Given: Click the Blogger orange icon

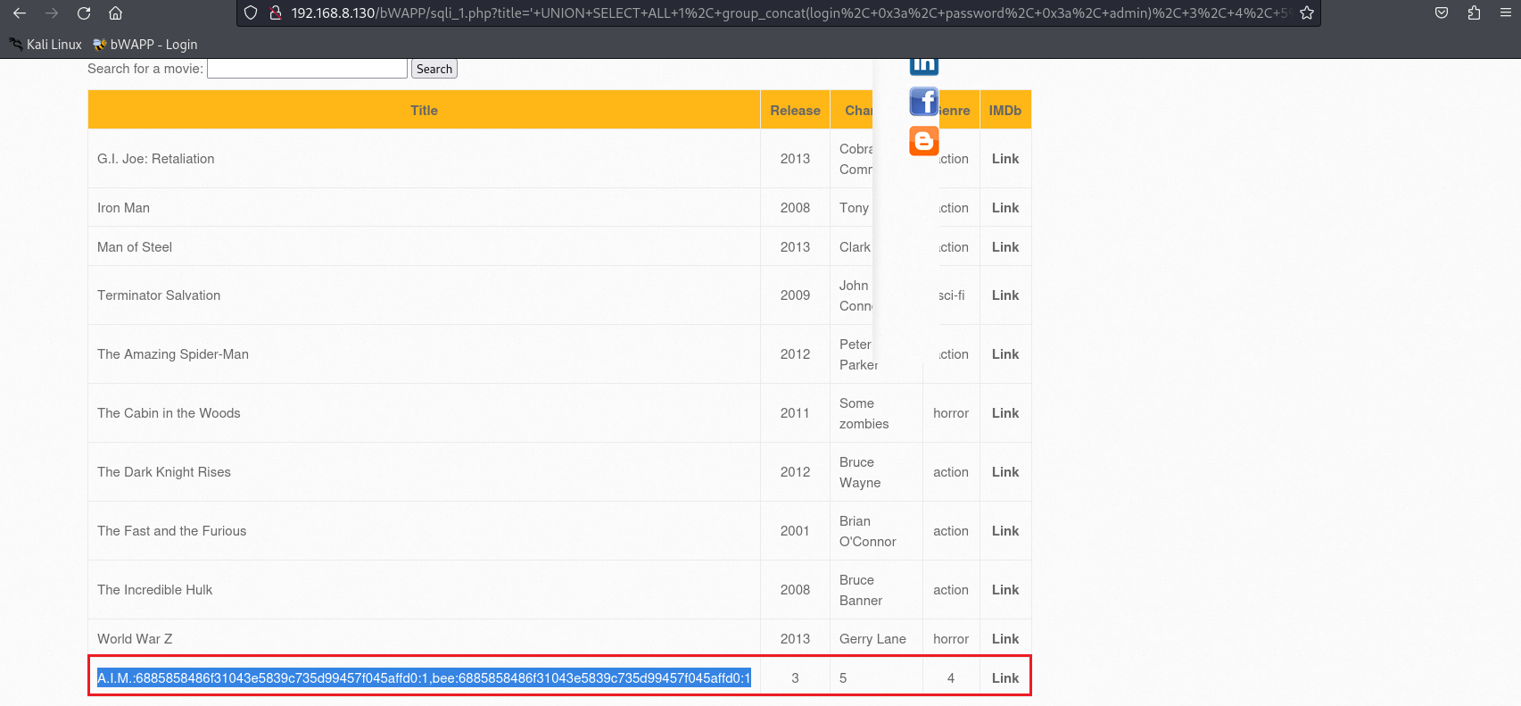Looking at the screenshot, I should 924,141.
